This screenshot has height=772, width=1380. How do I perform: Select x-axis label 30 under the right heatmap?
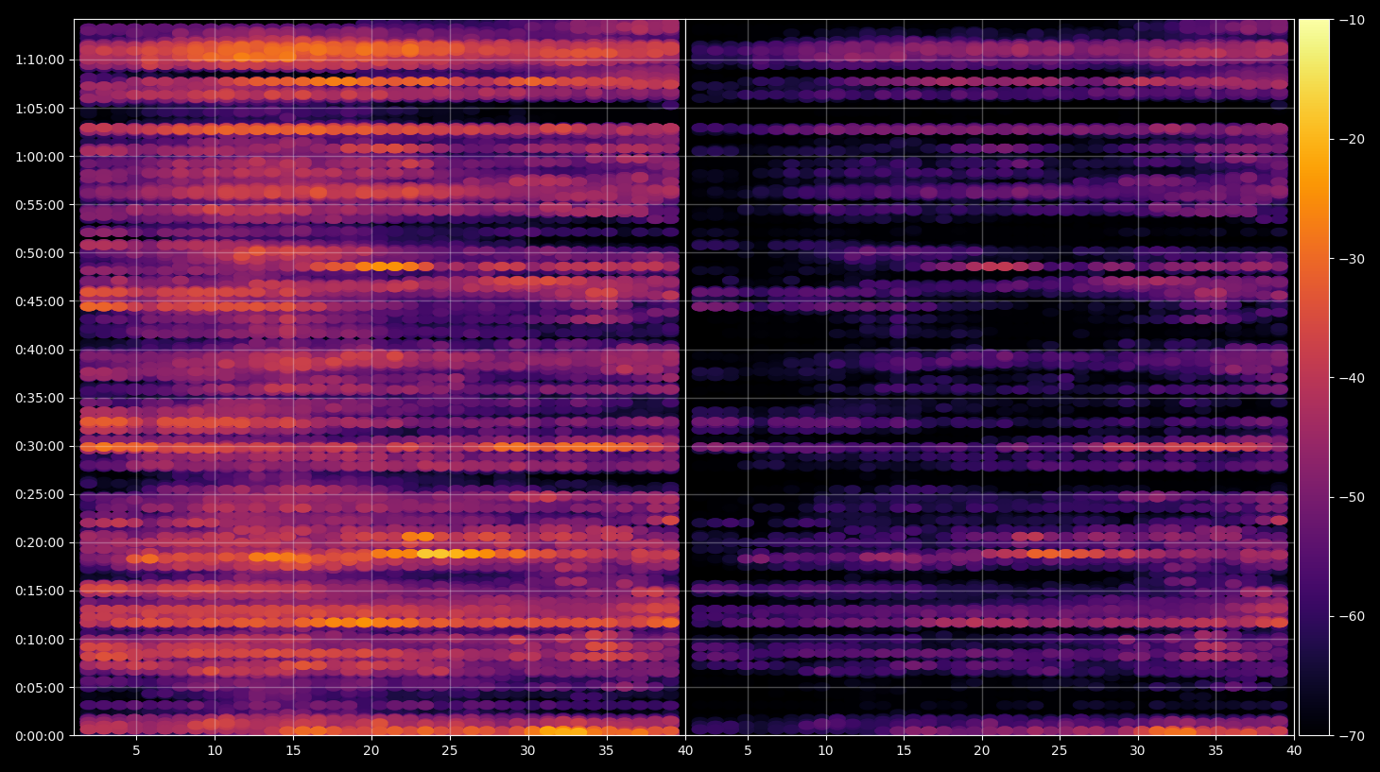[1137, 751]
